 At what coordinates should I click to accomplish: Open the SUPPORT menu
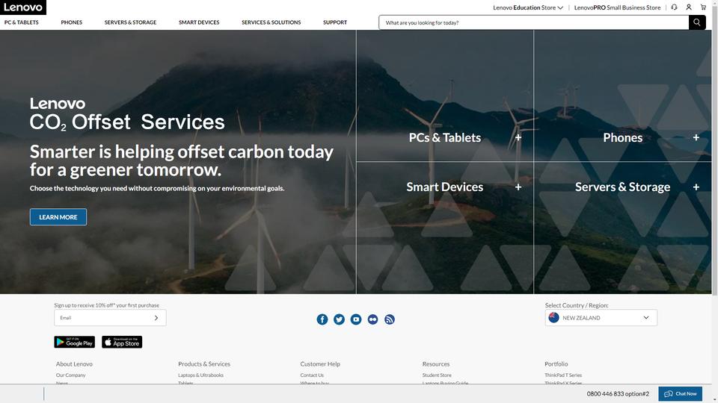tap(335, 22)
